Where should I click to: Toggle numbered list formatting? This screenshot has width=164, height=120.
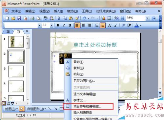click(96, 25)
